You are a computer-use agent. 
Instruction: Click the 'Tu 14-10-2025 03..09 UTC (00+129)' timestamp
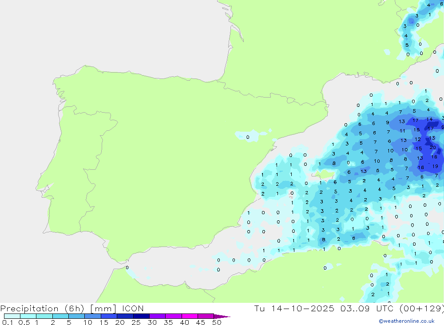click(x=349, y=309)
